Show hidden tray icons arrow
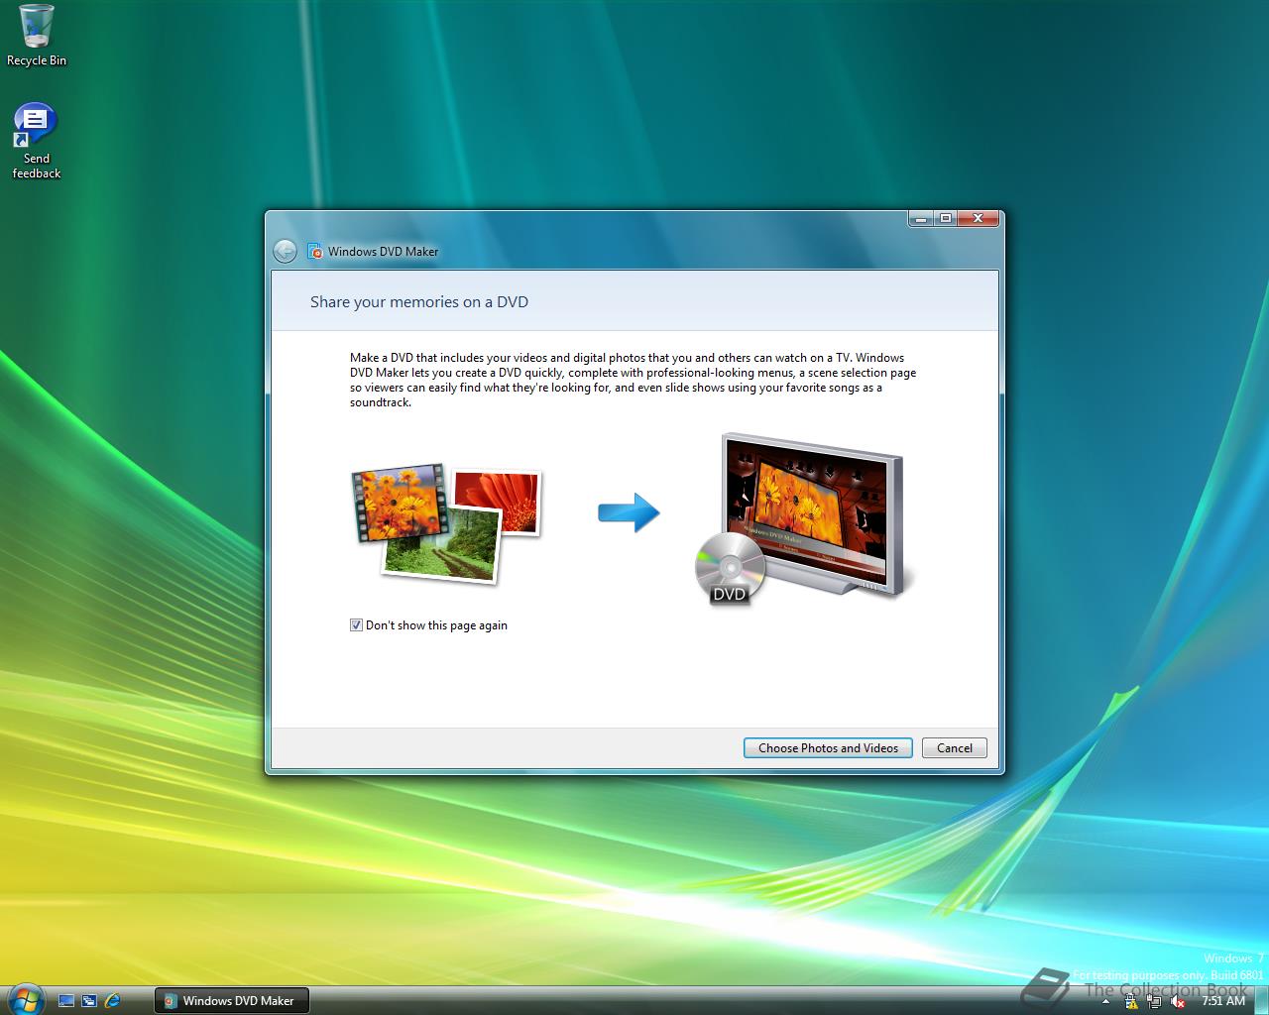Image resolution: width=1269 pixels, height=1015 pixels. [1107, 1002]
